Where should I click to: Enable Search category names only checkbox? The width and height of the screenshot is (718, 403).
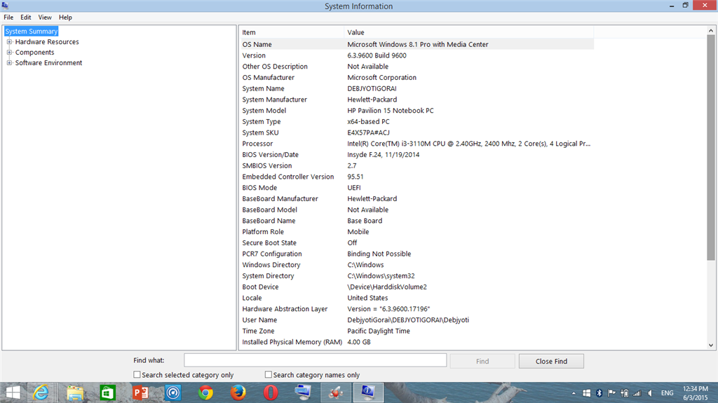pyautogui.click(x=269, y=374)
